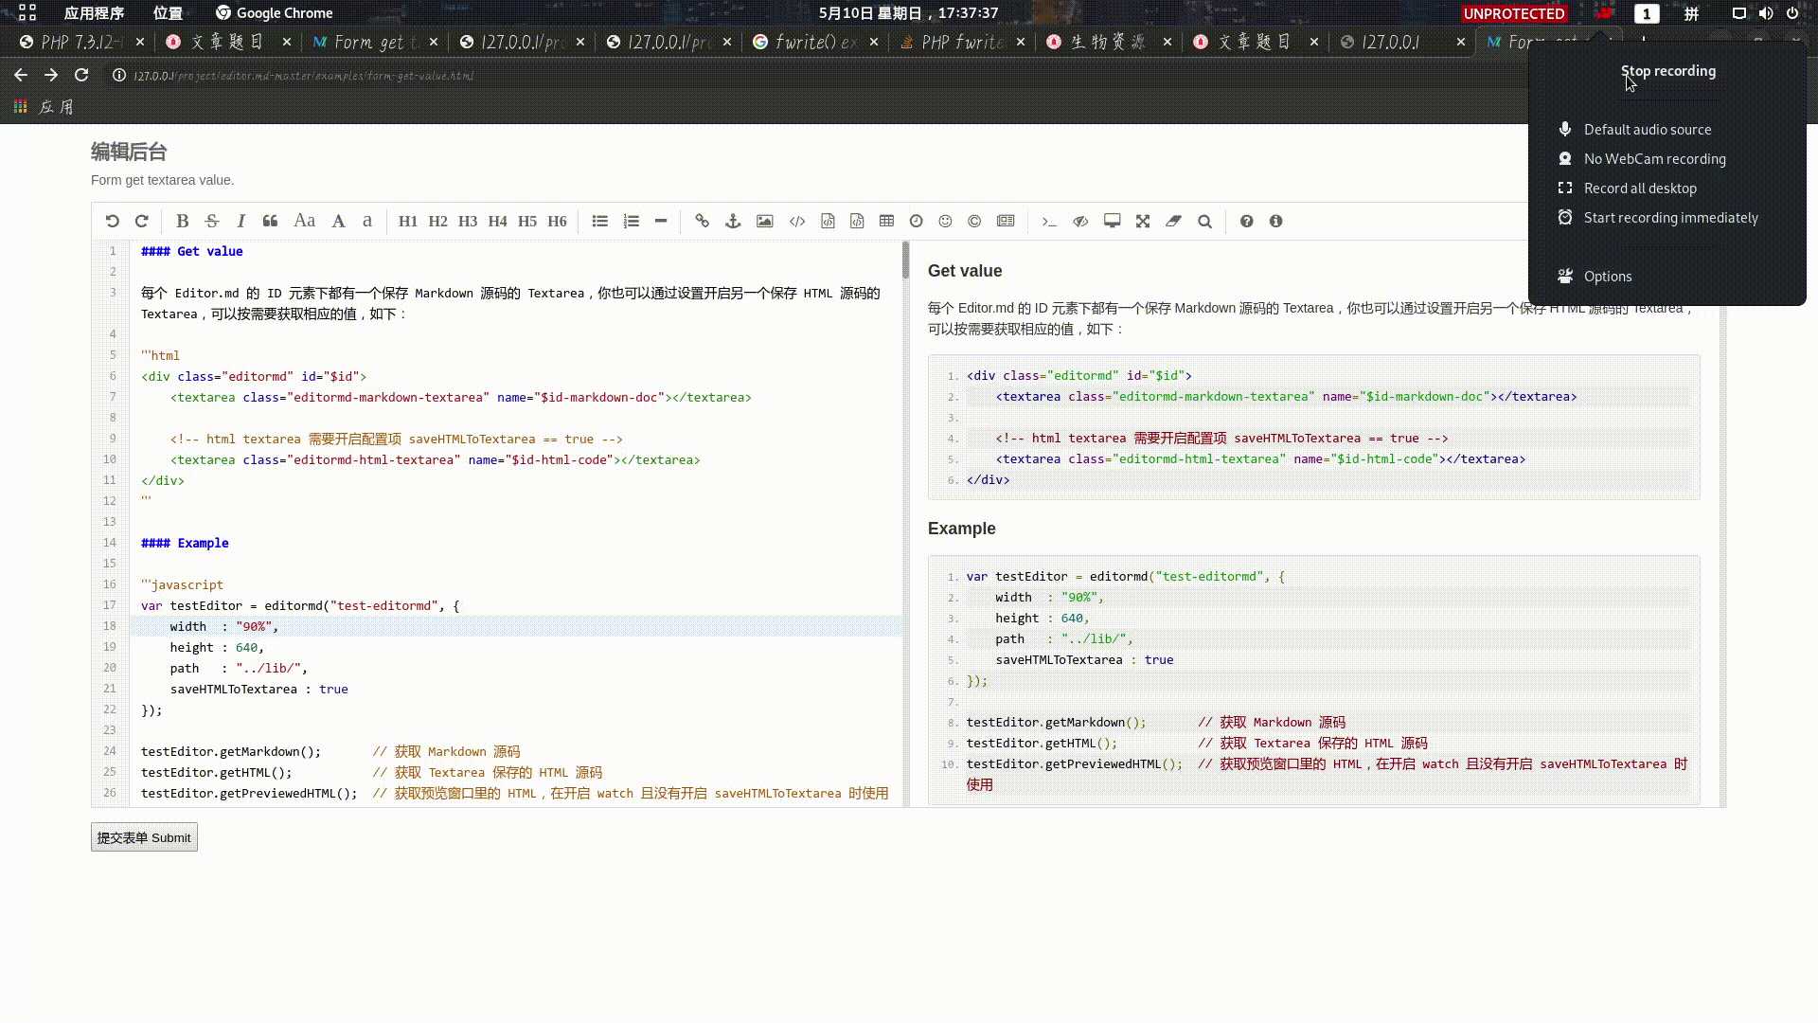This screenshot has width=1818, height=1023.
Task: Close the PHP 7.3.12 tab
Action: click(x=140, y=42)
